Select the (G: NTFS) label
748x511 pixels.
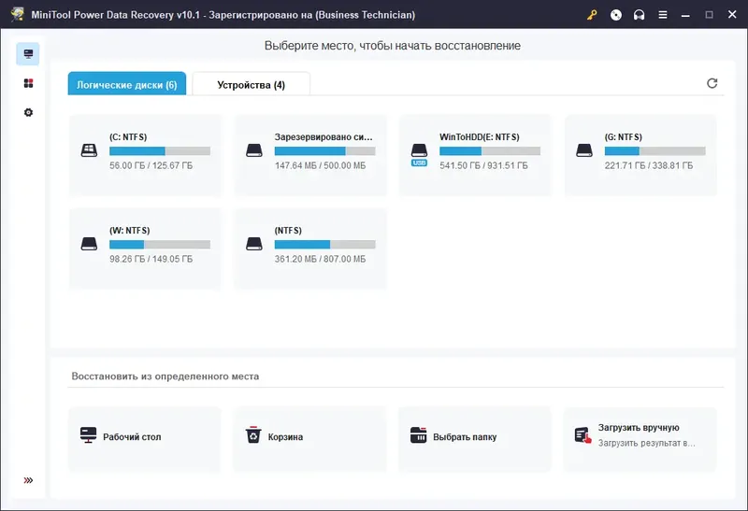click(x=624, y=136)
